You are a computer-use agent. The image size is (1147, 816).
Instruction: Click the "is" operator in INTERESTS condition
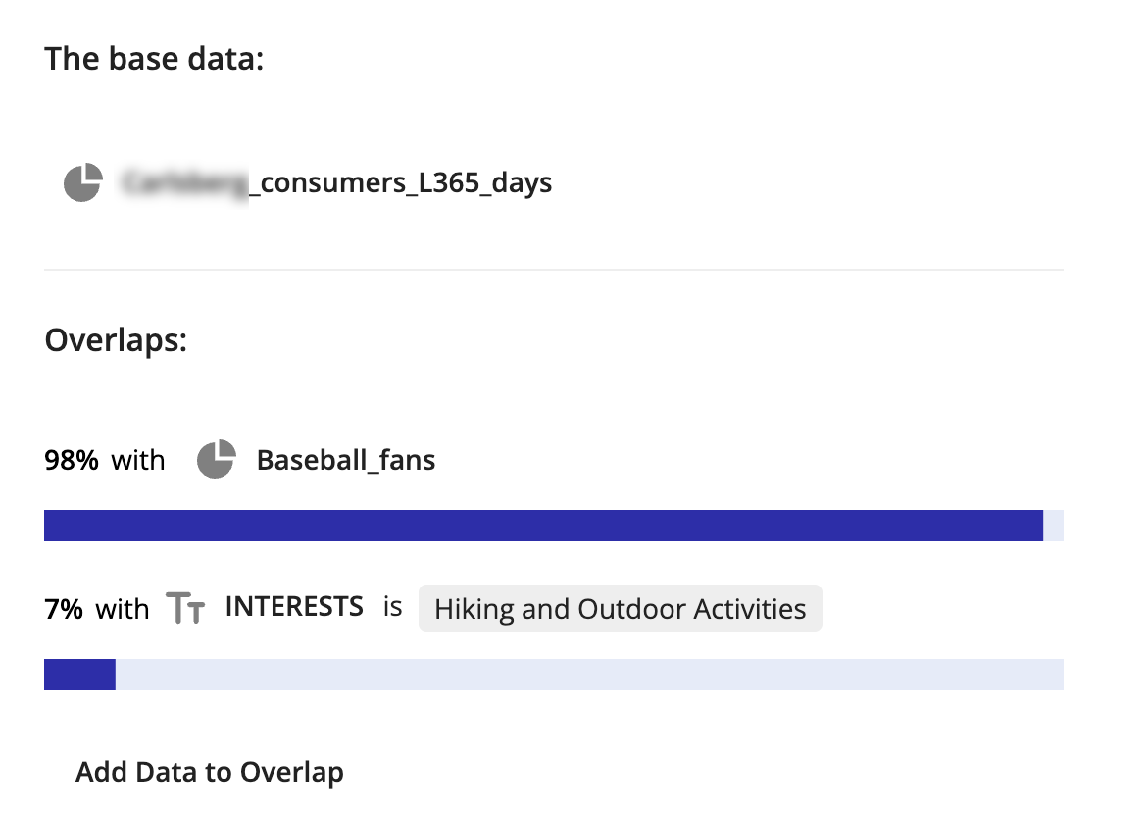[x=393, y=607]
